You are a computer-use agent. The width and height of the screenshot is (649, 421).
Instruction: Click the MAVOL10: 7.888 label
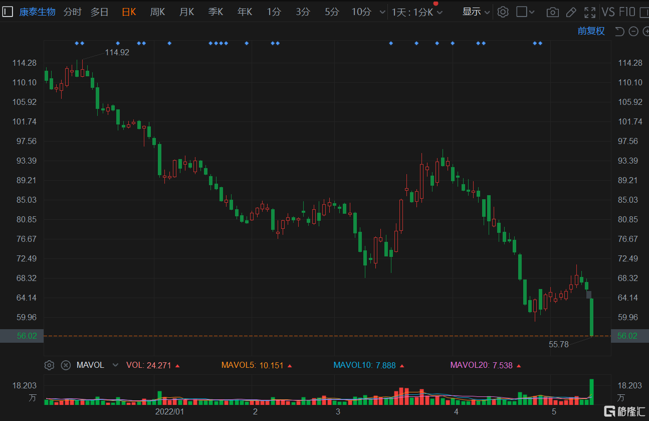point(369,365)
